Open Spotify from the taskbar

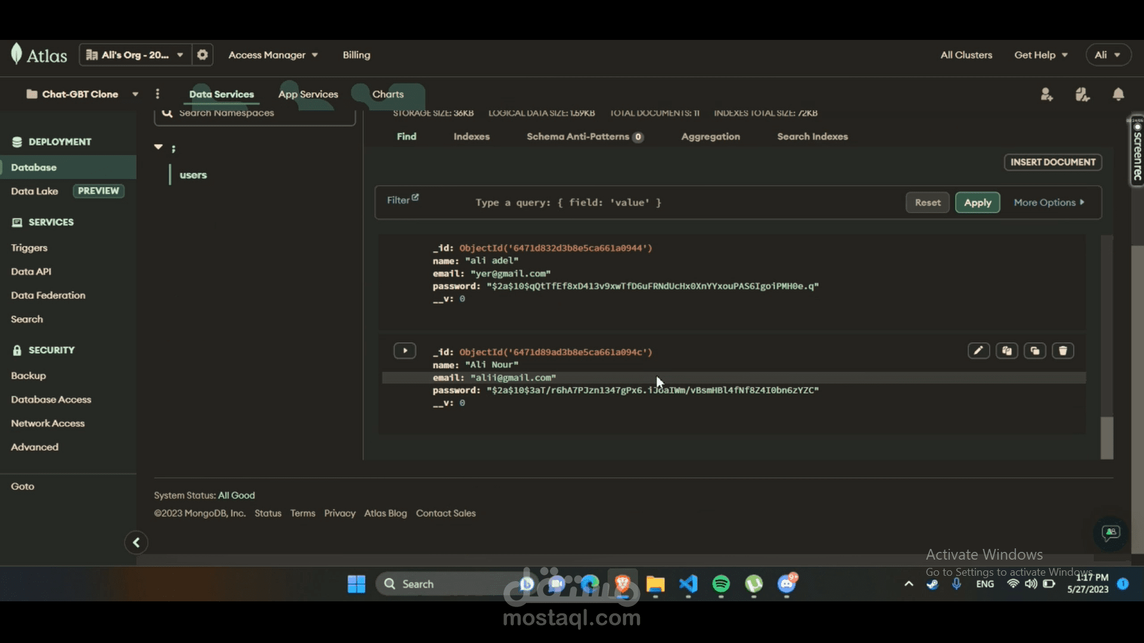point(721,584)
